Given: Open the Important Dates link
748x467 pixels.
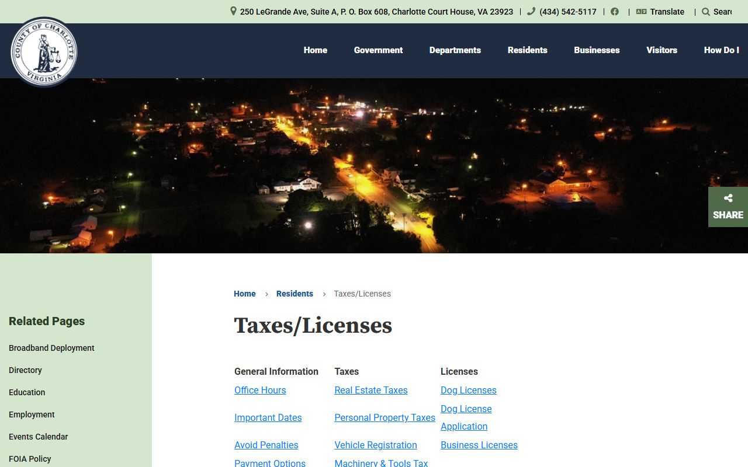Looking at the screenshot, I should click(x=268, y=417).
